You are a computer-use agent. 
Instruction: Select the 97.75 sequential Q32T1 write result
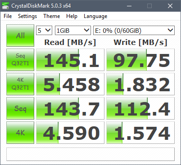tap(140, 60)
